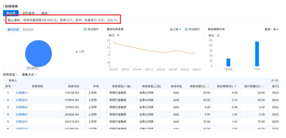286x138 pixels.
Task: Switch to the 股东 tab
Action: point(45,13)
